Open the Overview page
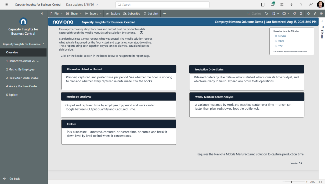This screenshot has width=325, height=184. (23, 52)
